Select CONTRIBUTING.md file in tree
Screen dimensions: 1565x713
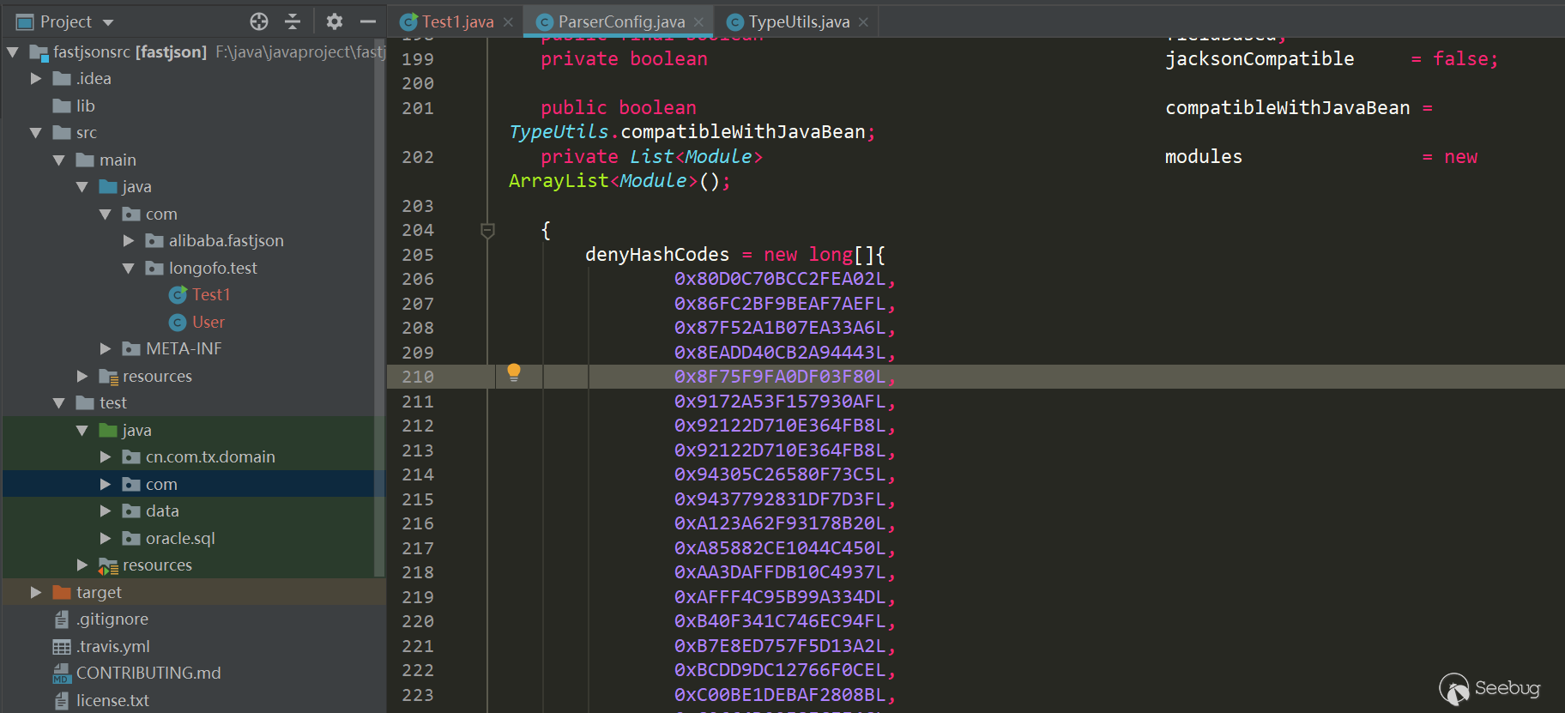click(148, 674)
